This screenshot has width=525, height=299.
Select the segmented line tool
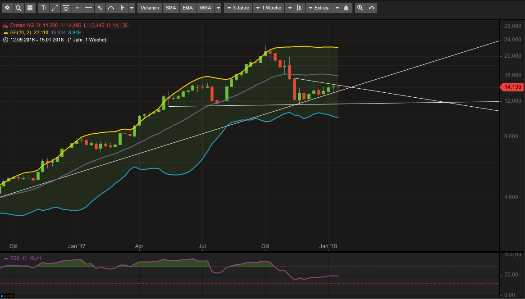pos(88,8)
